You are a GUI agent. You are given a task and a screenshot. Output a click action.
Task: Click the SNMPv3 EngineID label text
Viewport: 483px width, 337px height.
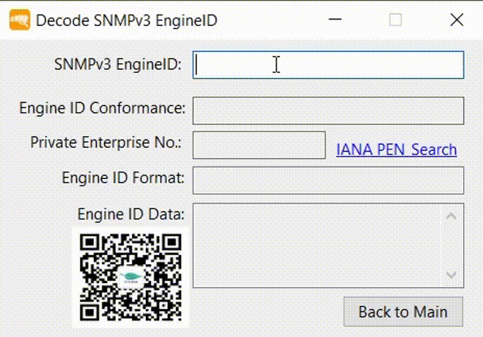click(118, 65)
